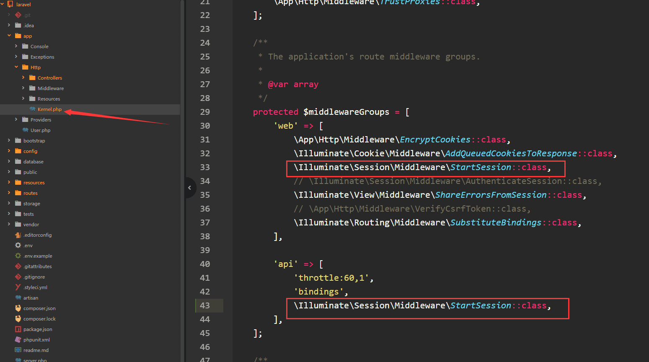Click the package.json icon
The image size is (649, 362).
[18, 329]
